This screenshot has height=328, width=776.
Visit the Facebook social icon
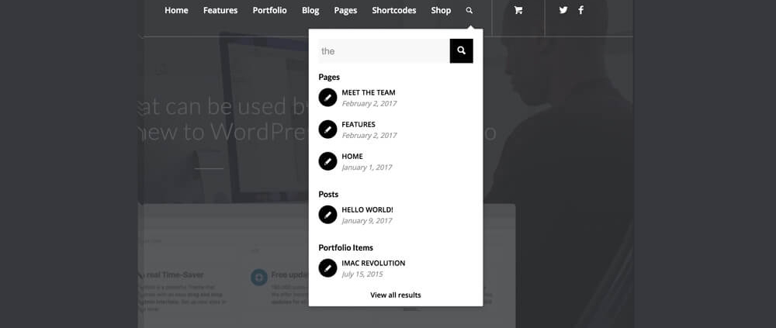pos(580,10)
